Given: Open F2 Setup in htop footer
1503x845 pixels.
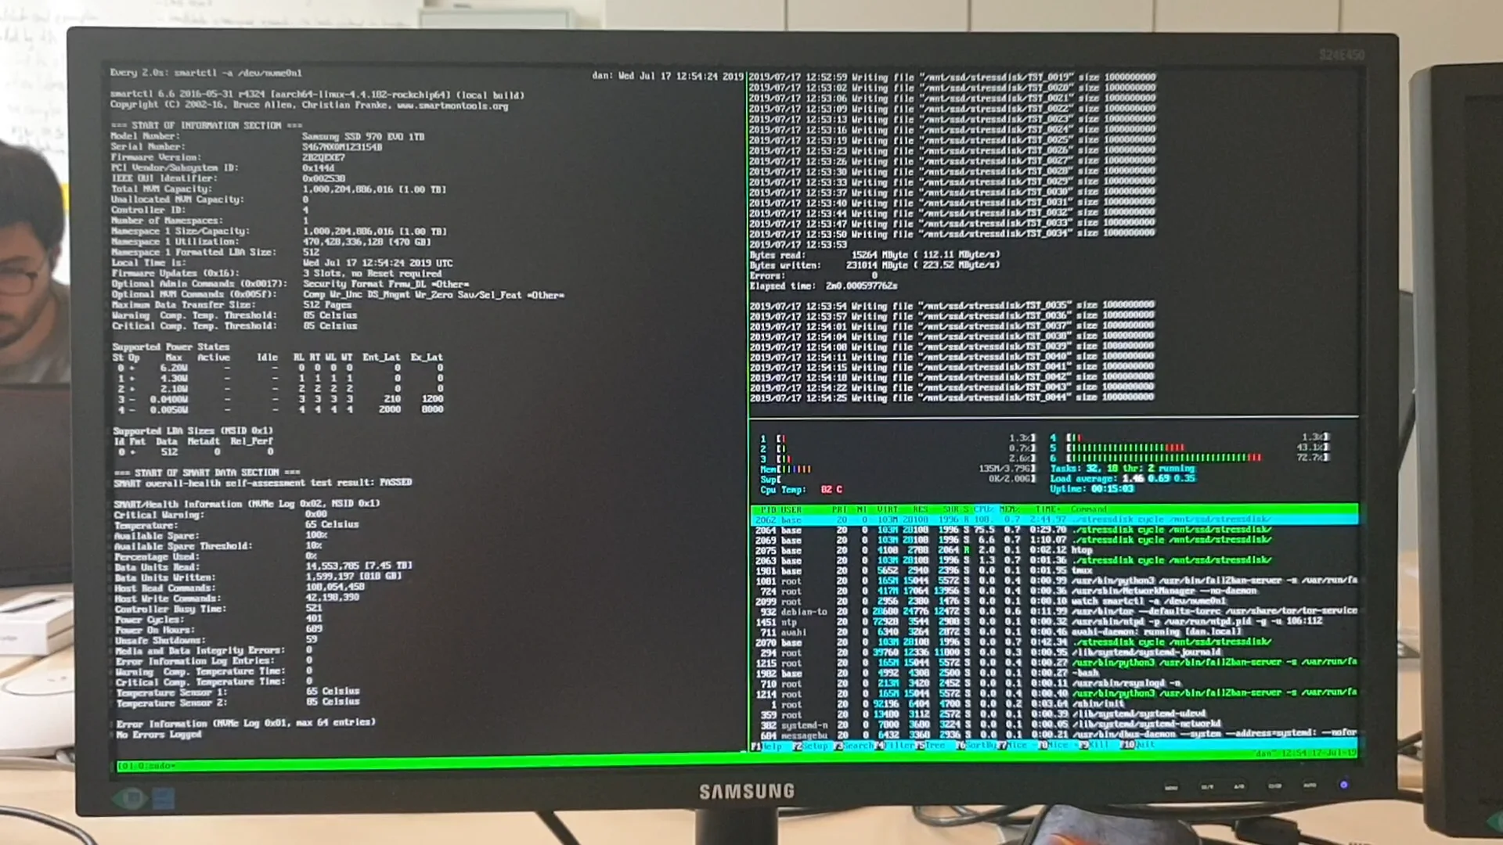Looking at the screenshot, I should pos(814,746).
